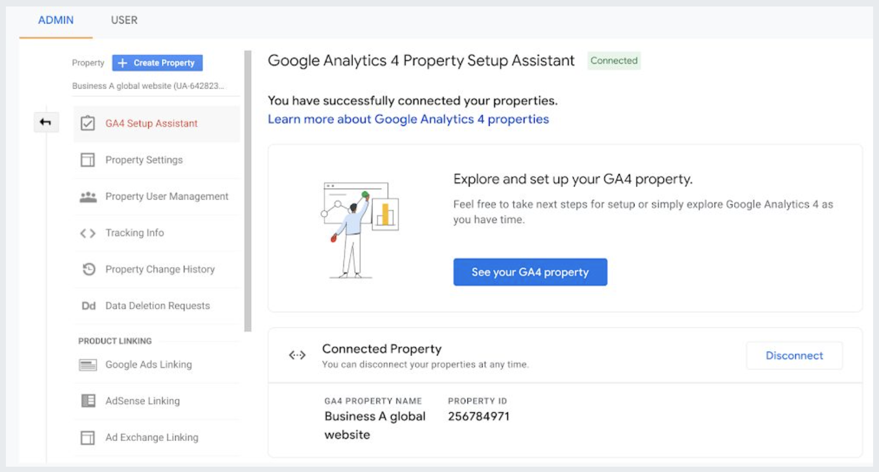Click the GA4 property name Business A global website
879x472 pixels.
tap(375, 426)
